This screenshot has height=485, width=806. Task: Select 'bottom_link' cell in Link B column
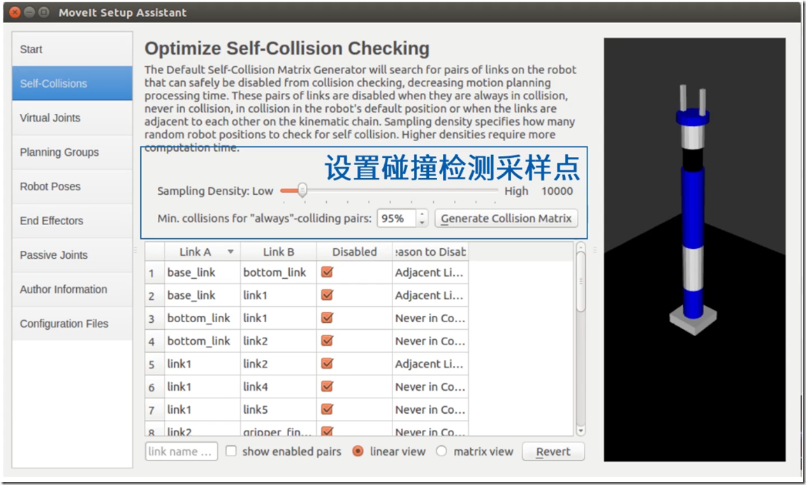[x=278, y=272]
